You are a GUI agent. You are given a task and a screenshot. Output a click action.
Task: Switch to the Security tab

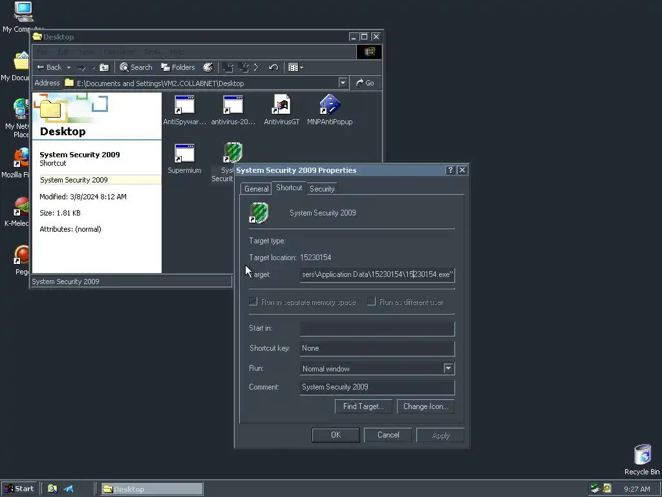tap(322, 189)
